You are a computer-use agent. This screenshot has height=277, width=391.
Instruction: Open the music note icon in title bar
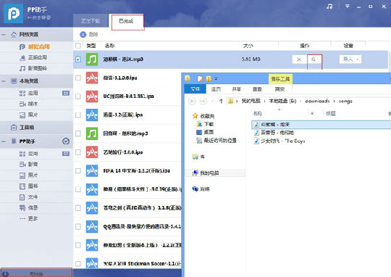pyautogui.click(x=329, y=7)
